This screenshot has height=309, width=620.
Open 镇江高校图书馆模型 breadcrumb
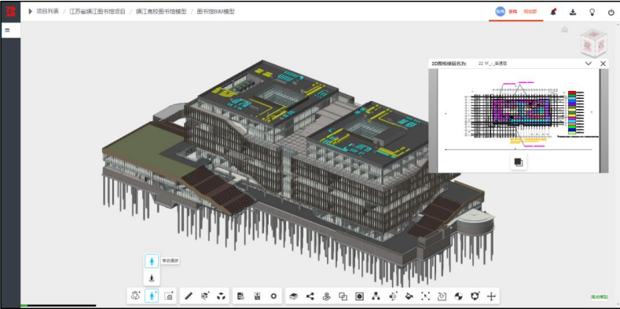coord(161,12)
